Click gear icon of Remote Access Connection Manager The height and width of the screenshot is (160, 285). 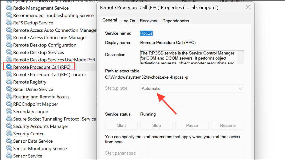9,37
